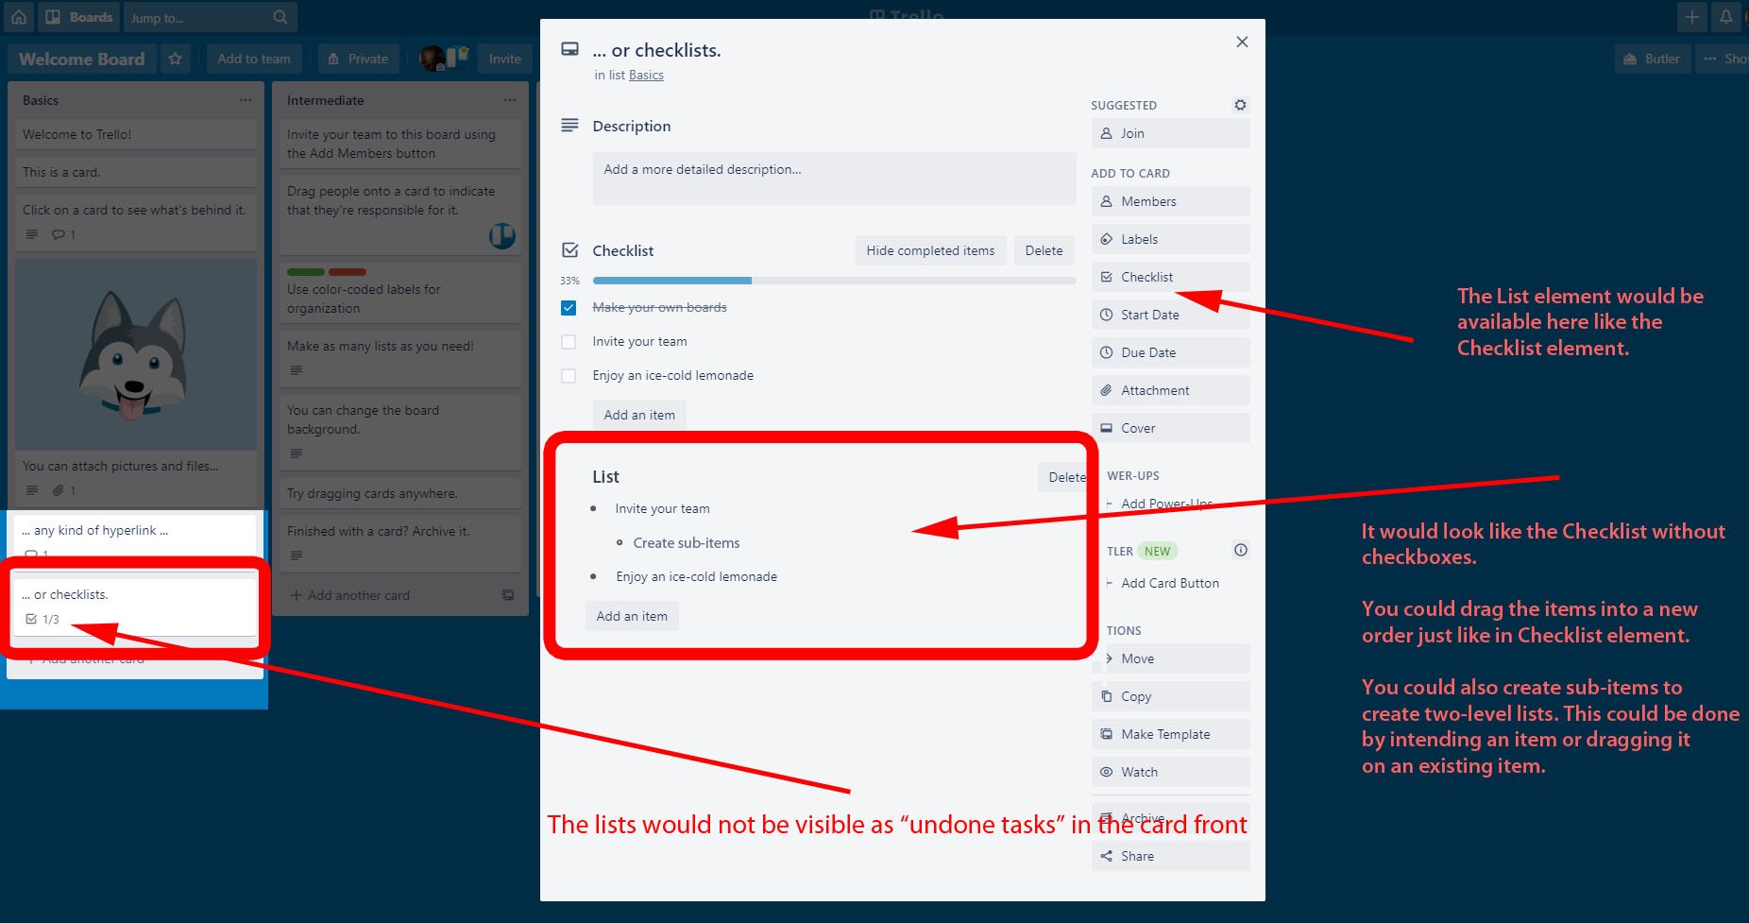
Task: Click template icon beside Add another card
Action: pos(508,595)
